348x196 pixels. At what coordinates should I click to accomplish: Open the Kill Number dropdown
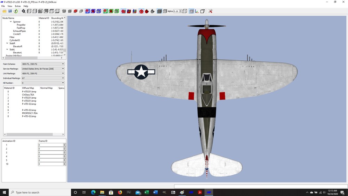coord(43,83)
